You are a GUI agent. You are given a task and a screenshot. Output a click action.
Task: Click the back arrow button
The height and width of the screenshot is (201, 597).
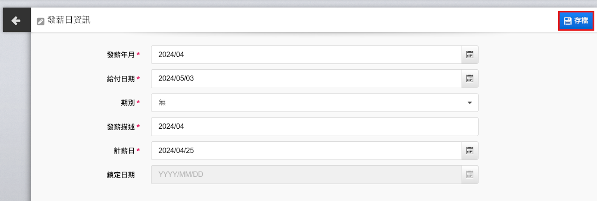[16, 20]
